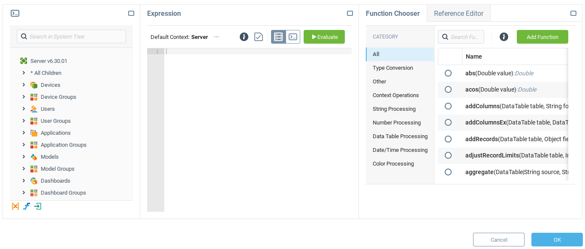Select the abs function radio button

pos(448,73)
